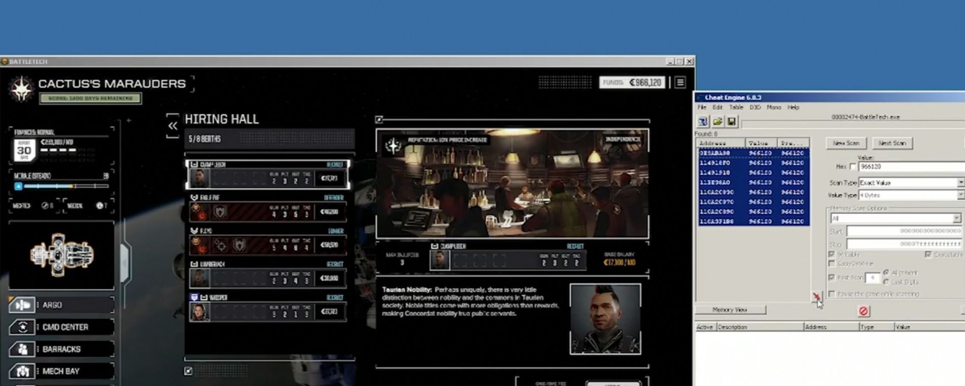
Task: Toggle the Writable checkbox
Action: 831,254
